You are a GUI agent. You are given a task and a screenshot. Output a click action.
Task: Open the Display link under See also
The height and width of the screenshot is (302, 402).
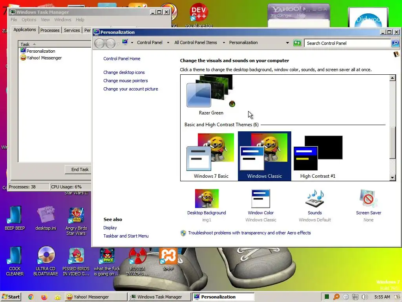coord(110,228)
